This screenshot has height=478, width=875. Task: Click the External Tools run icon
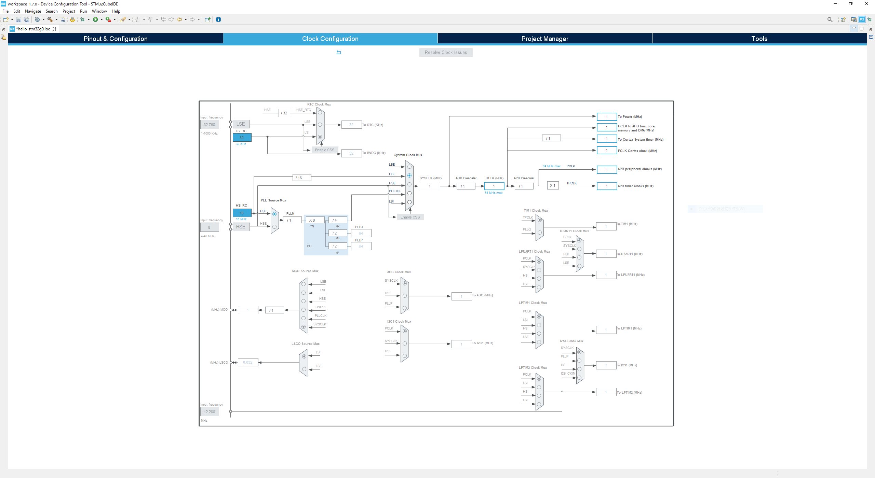click(x=108, y=19)
